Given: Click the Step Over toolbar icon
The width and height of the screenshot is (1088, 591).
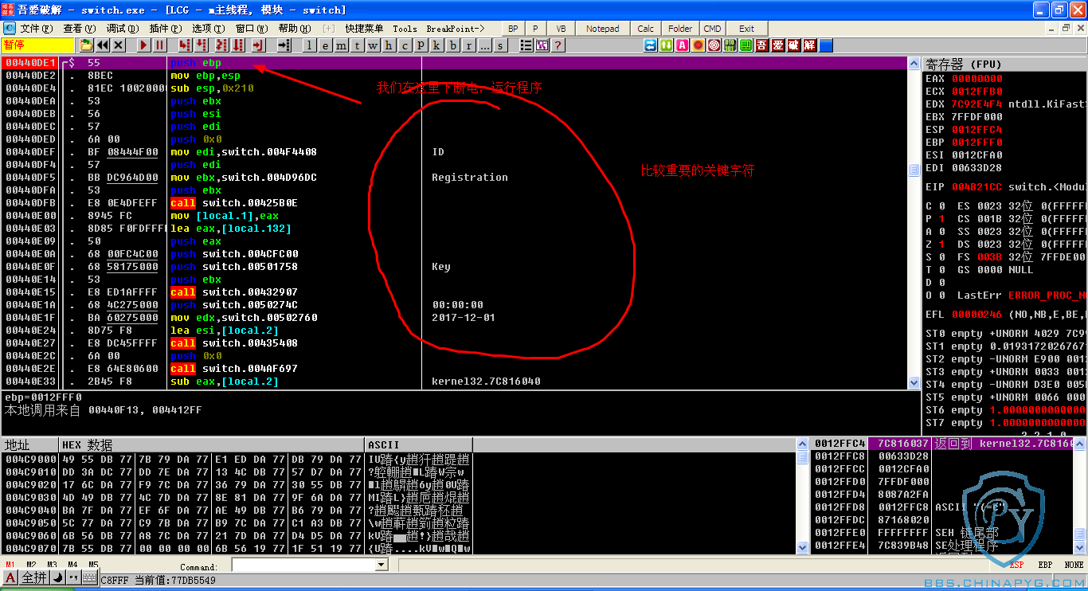Looking at the screenshot, I should tap(202, 45).
